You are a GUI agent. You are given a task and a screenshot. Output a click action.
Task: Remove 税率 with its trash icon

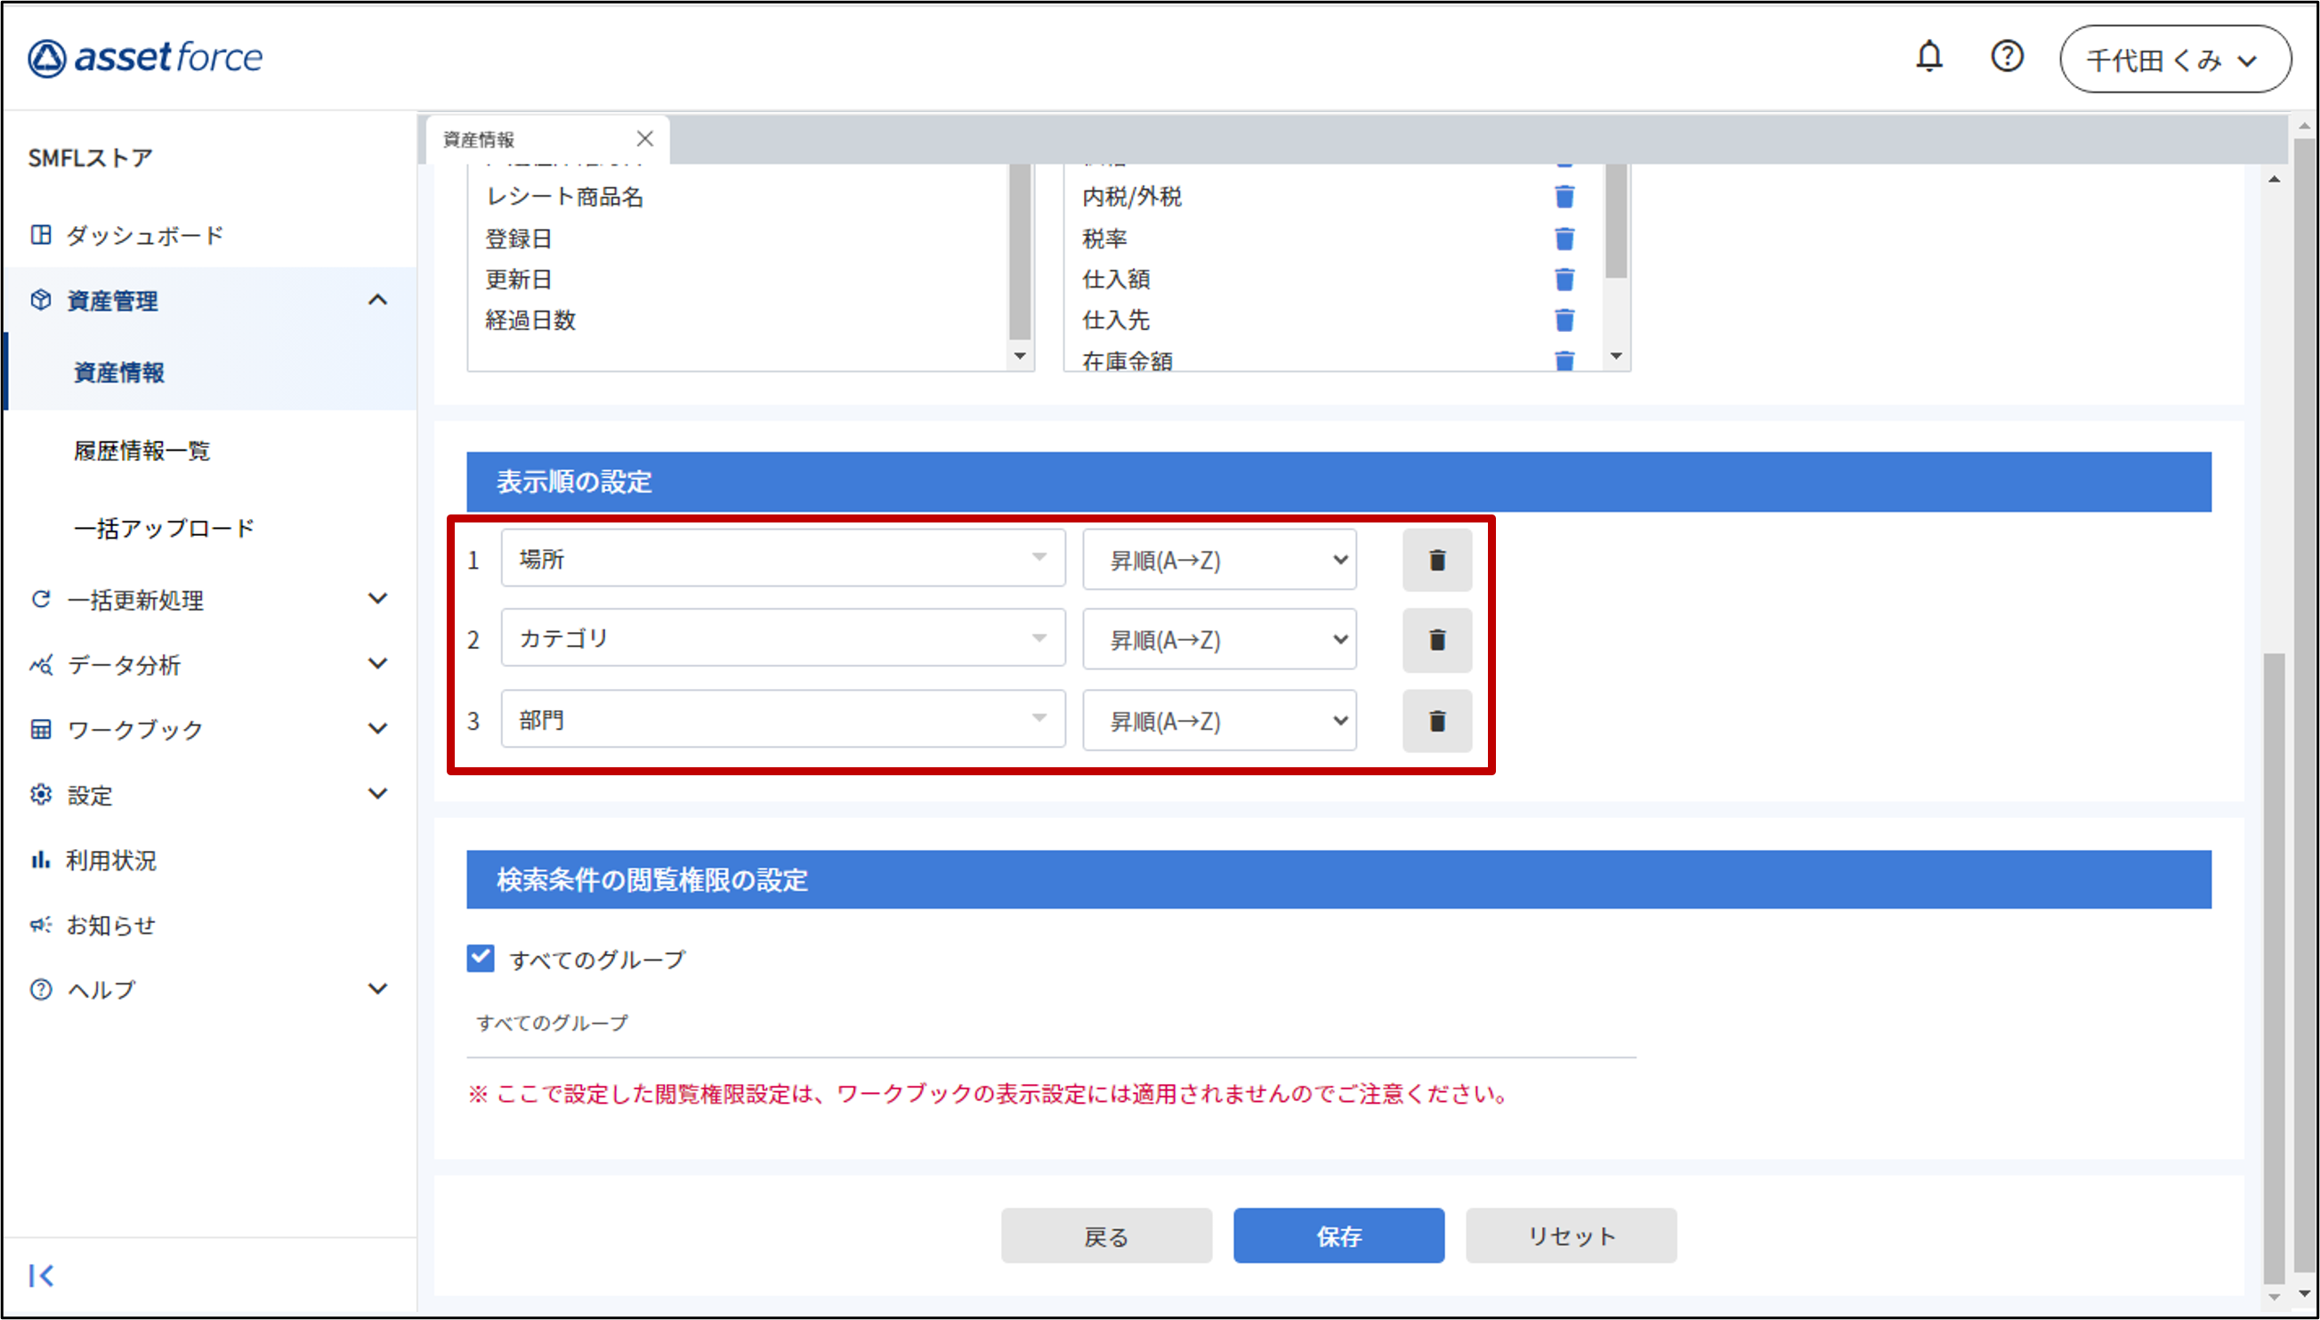pyautogui.click(x=1564, y=239)
